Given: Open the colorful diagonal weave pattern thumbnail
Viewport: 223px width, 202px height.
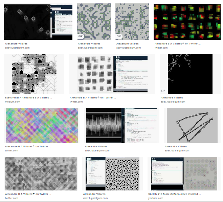Looking at the screenshot, I should (42, 125).
